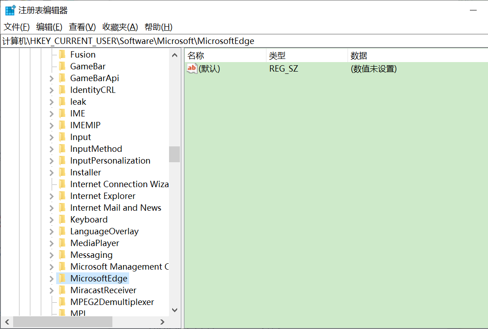Screen dimensions: 488x329
Task: Open the 文件(F) menu
Action: tap(16, 27)
